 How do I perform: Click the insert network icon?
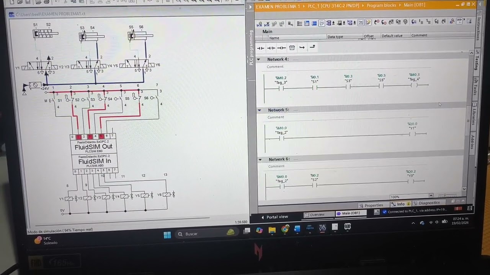[x=260, y=24]
